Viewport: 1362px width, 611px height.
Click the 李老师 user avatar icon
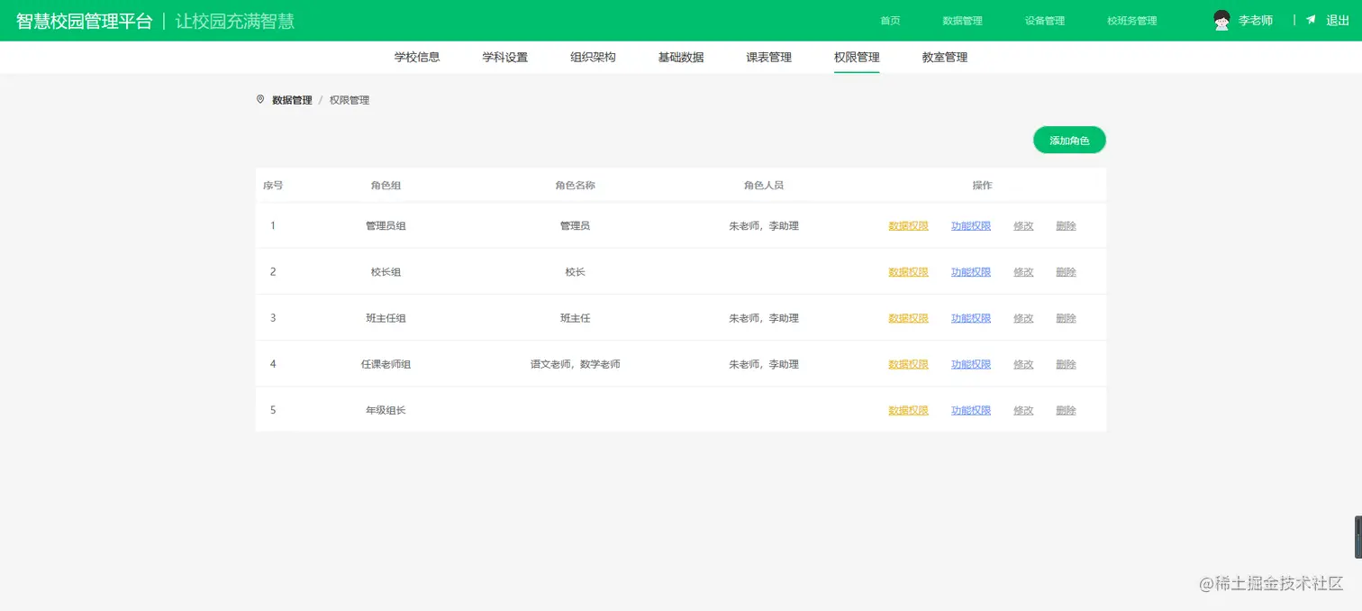click(1221, 21)
